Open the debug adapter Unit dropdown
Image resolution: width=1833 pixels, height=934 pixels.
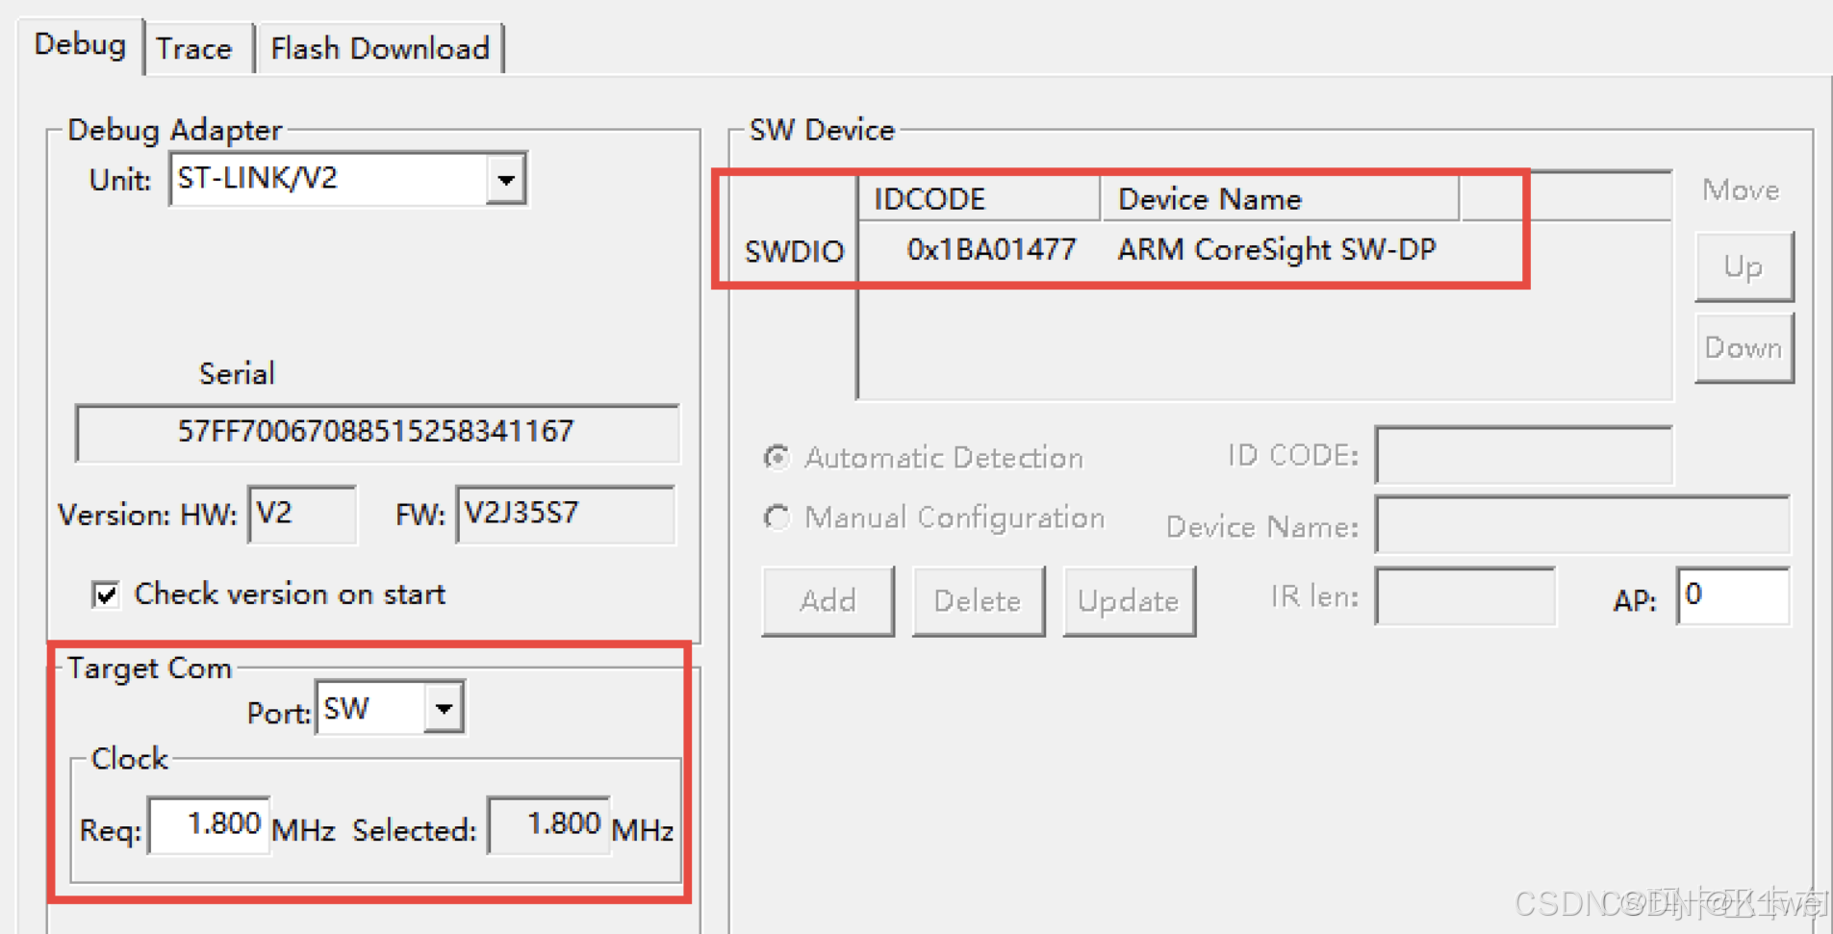tap(507, 179)
